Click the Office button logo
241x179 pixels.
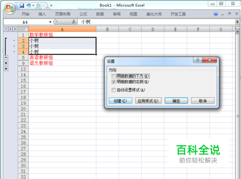pyautogui.click(x=10, y=9)
